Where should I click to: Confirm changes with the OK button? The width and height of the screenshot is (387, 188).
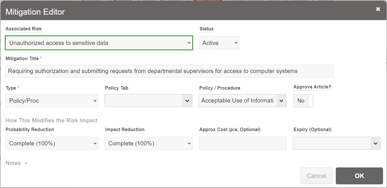coord(359,176)
